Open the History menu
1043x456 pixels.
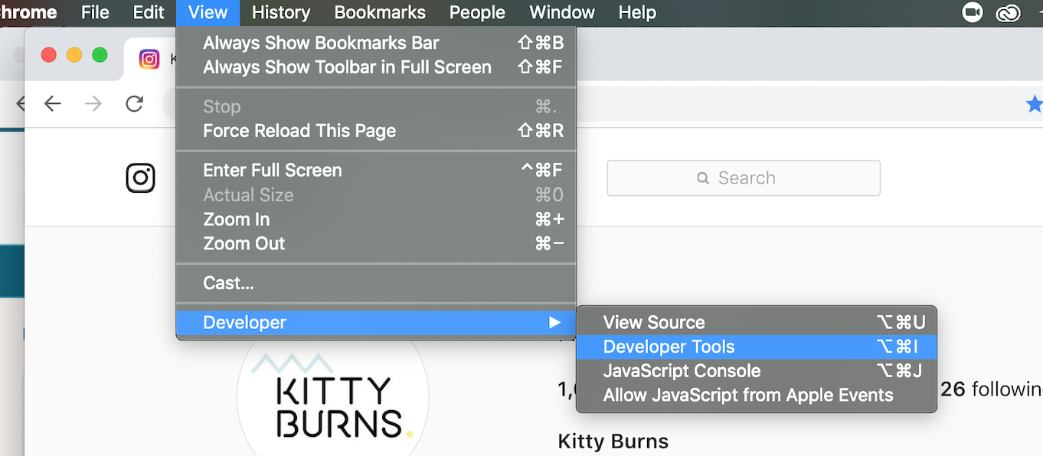click(281, 12)
